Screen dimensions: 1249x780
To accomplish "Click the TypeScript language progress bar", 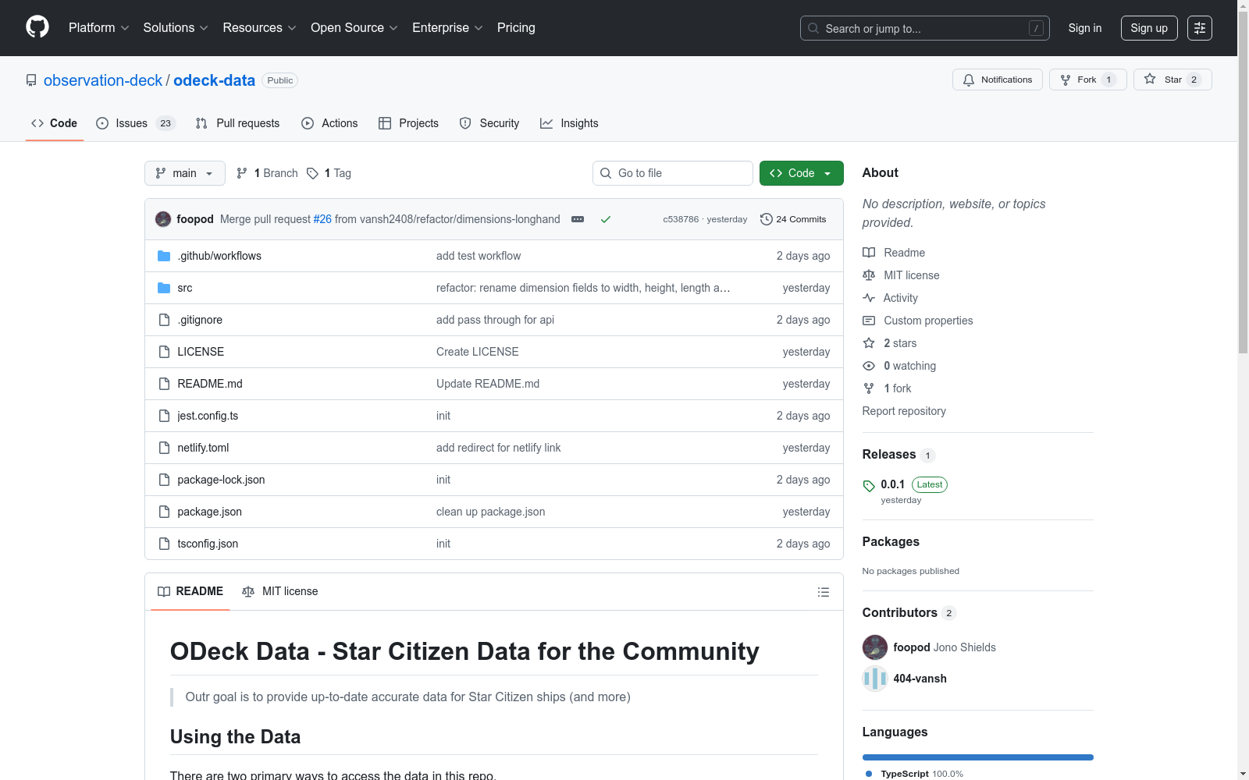I will click(978, 757).
